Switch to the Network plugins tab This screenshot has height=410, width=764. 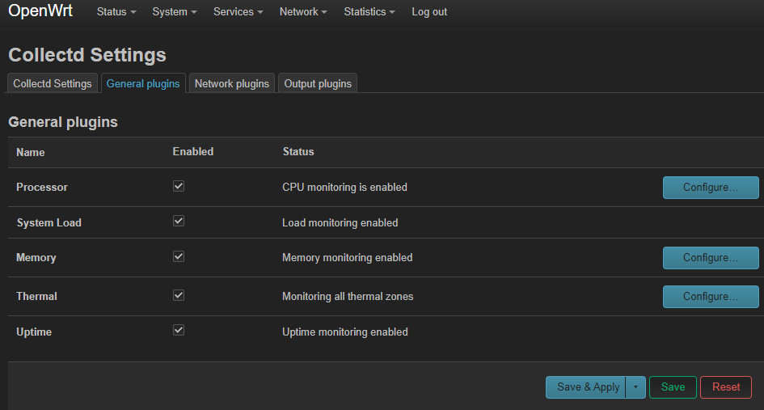click(x=232, y=83)
